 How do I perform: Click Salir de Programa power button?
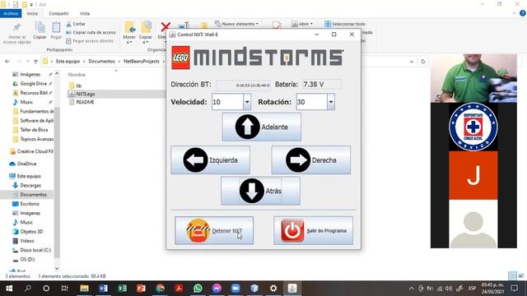tap(313, 230)
